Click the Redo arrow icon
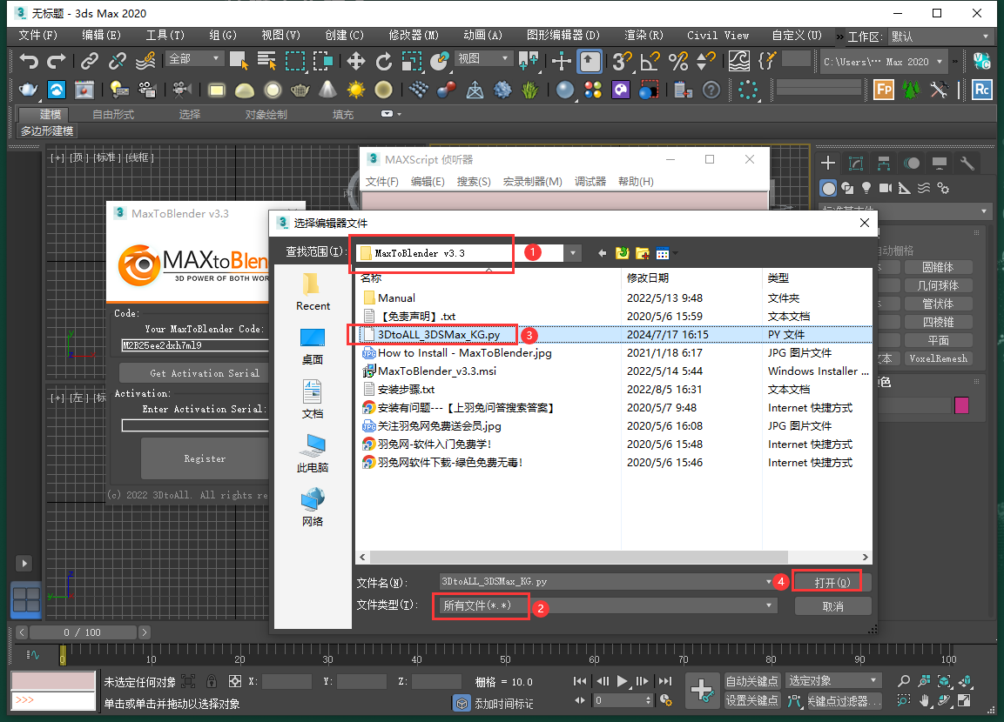1004x722 pixels. click(x=57, y=62)
